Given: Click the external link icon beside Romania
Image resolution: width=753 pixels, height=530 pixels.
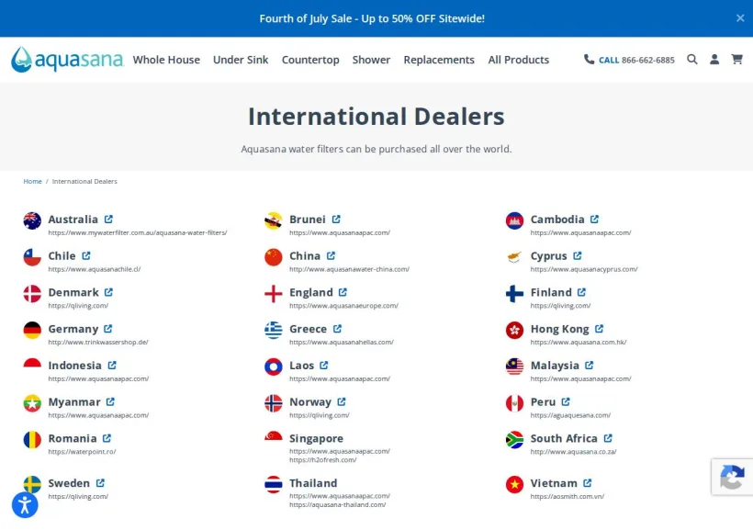Looking at the screenshot, I should [107, 438].
